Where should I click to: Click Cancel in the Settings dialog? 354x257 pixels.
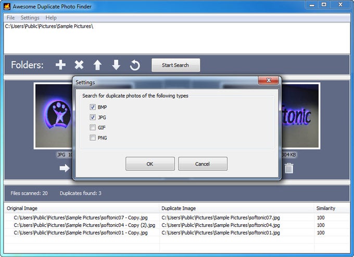[x=203, y=164]
